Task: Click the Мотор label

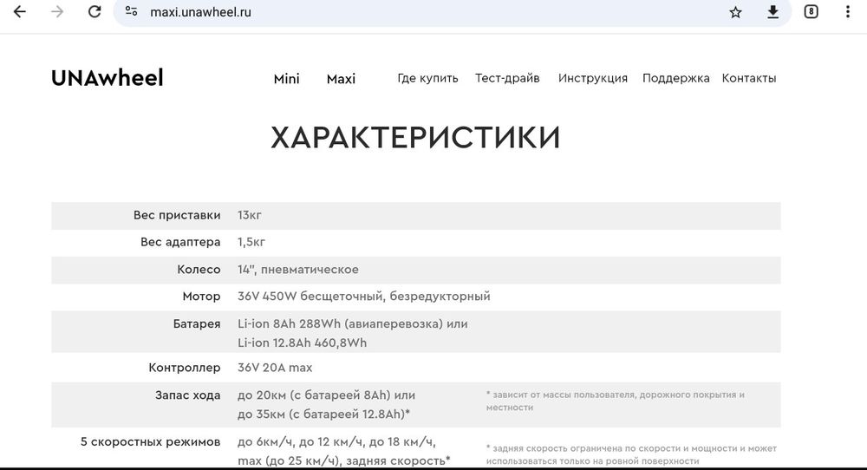Action: (x=201, y=297)
